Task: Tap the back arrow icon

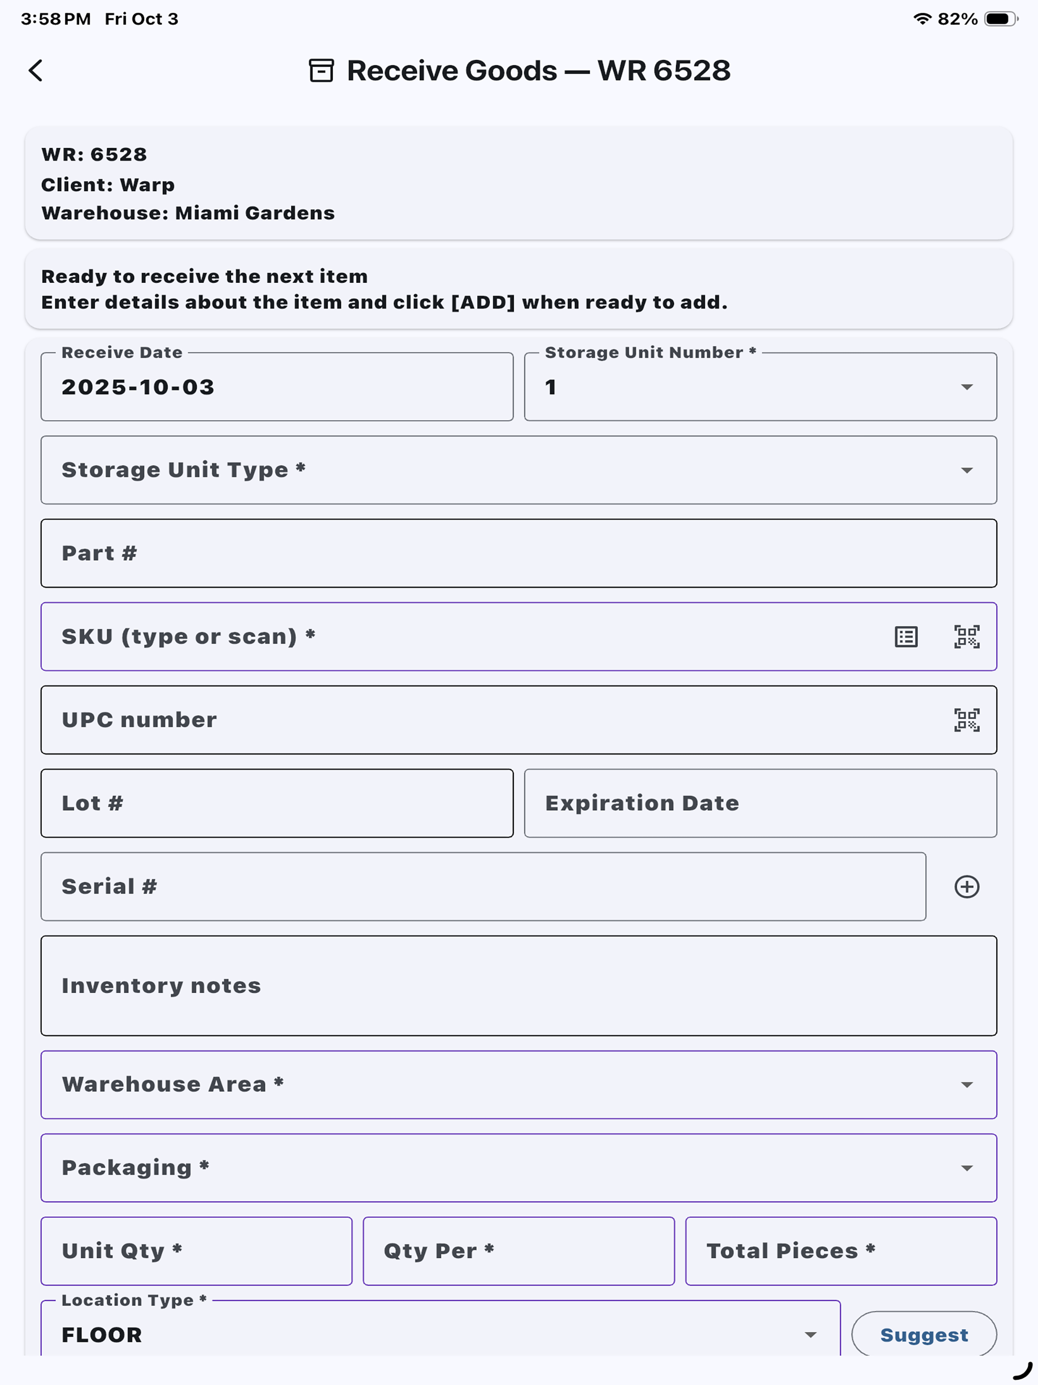Action: 36,71
